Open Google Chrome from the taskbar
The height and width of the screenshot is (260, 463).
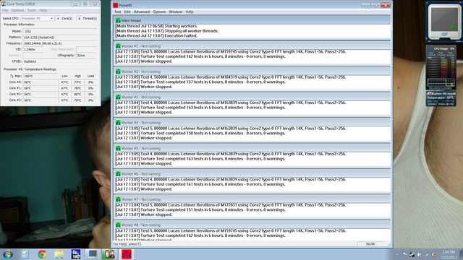(42, 254)
